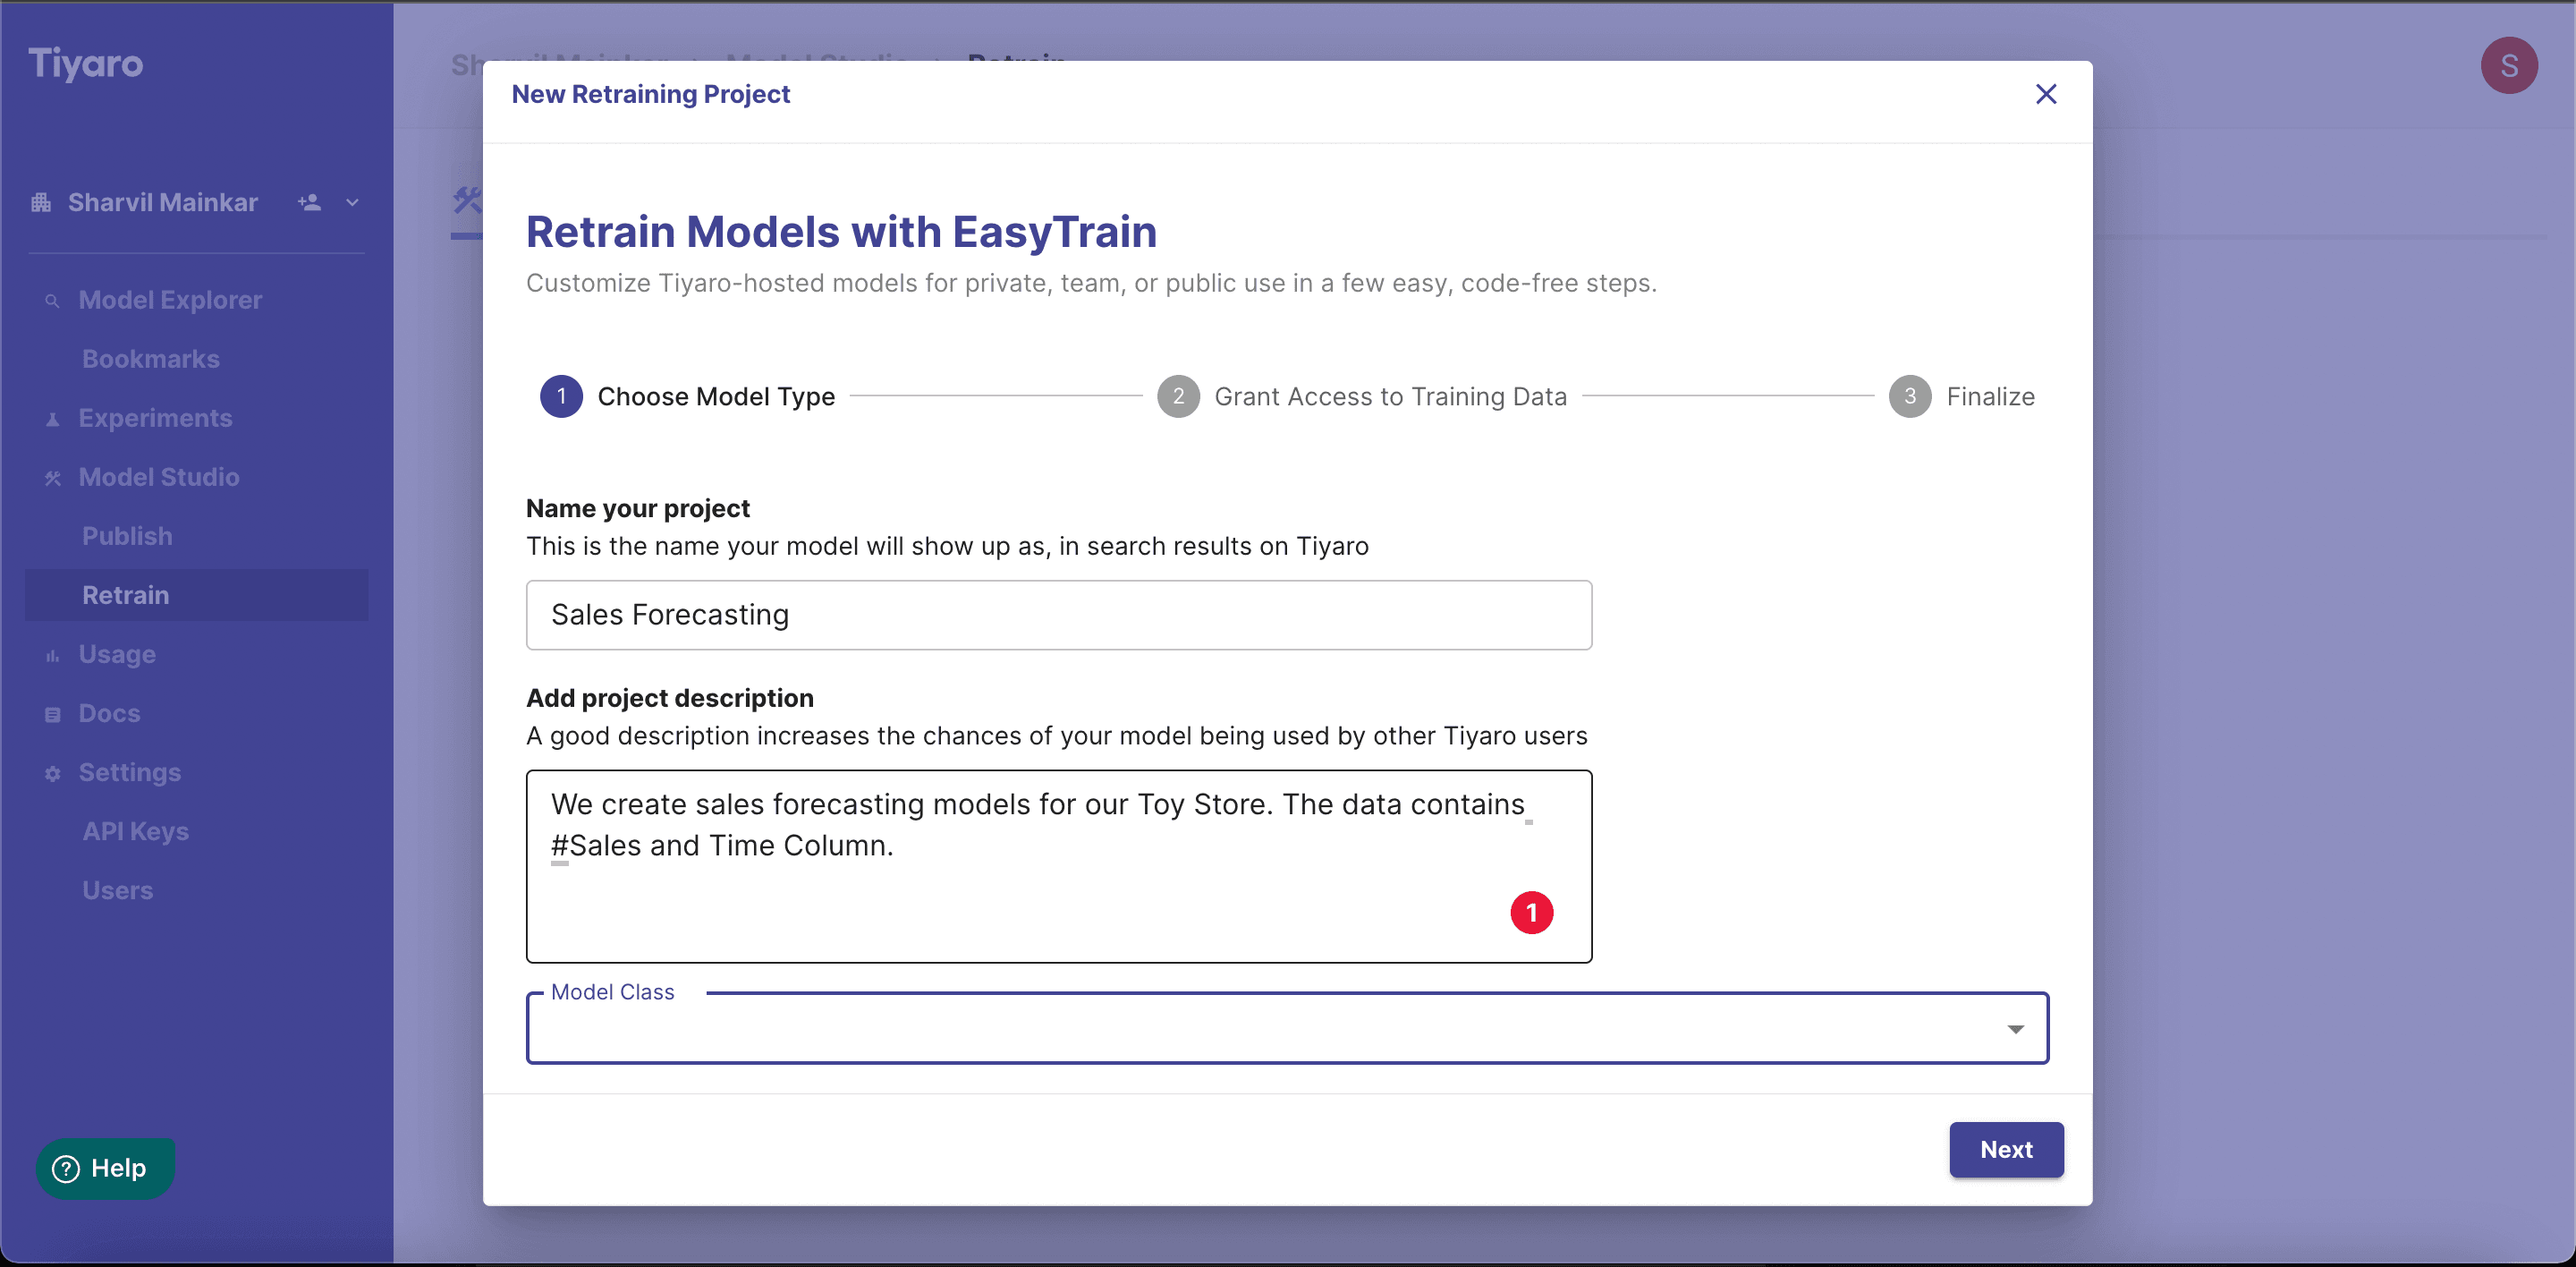Open Usage in sidebar

117,654
